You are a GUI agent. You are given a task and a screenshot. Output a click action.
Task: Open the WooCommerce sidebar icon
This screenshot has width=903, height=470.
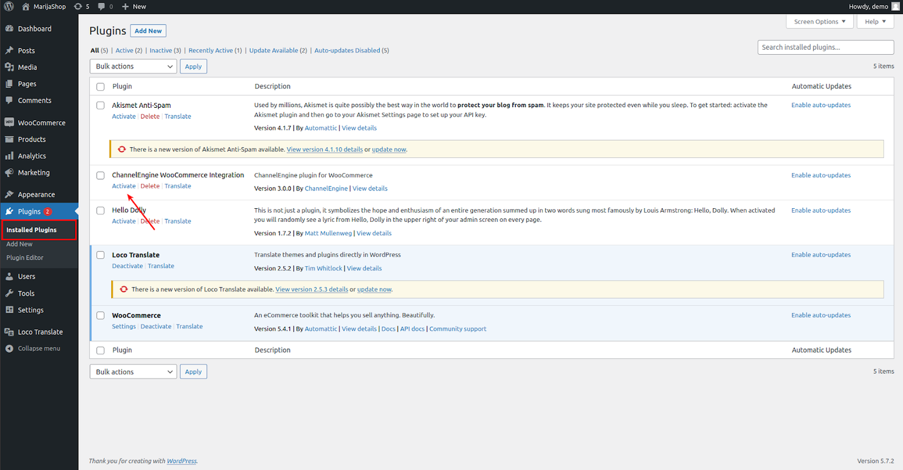(9, 122)
